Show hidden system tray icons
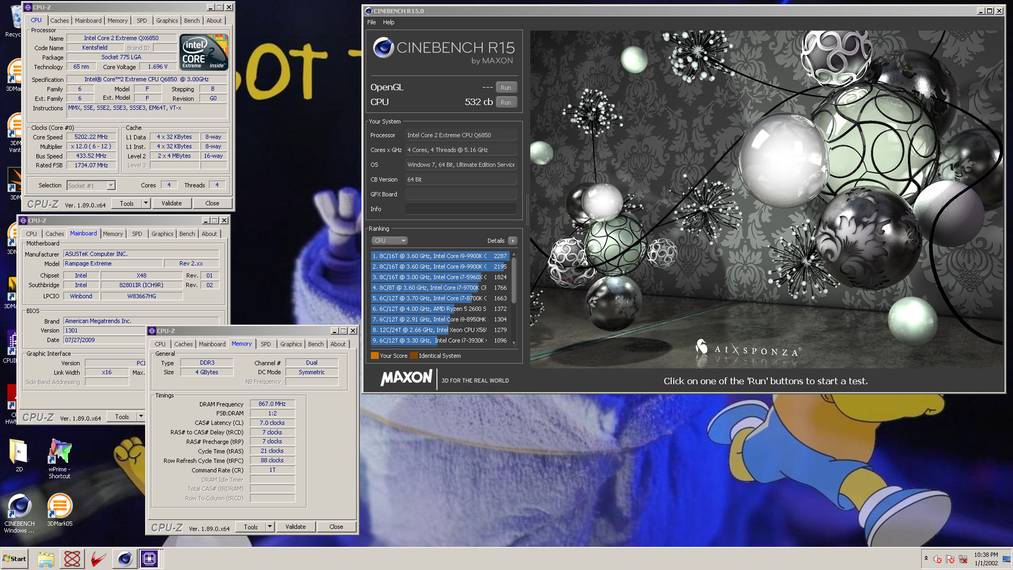Image resolution: width=1013 pixels, height=570 pixels. (926, 558)
